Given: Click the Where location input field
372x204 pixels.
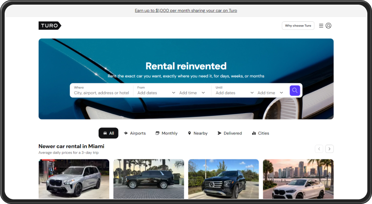Looking at the screenshot, I should 101,93.
